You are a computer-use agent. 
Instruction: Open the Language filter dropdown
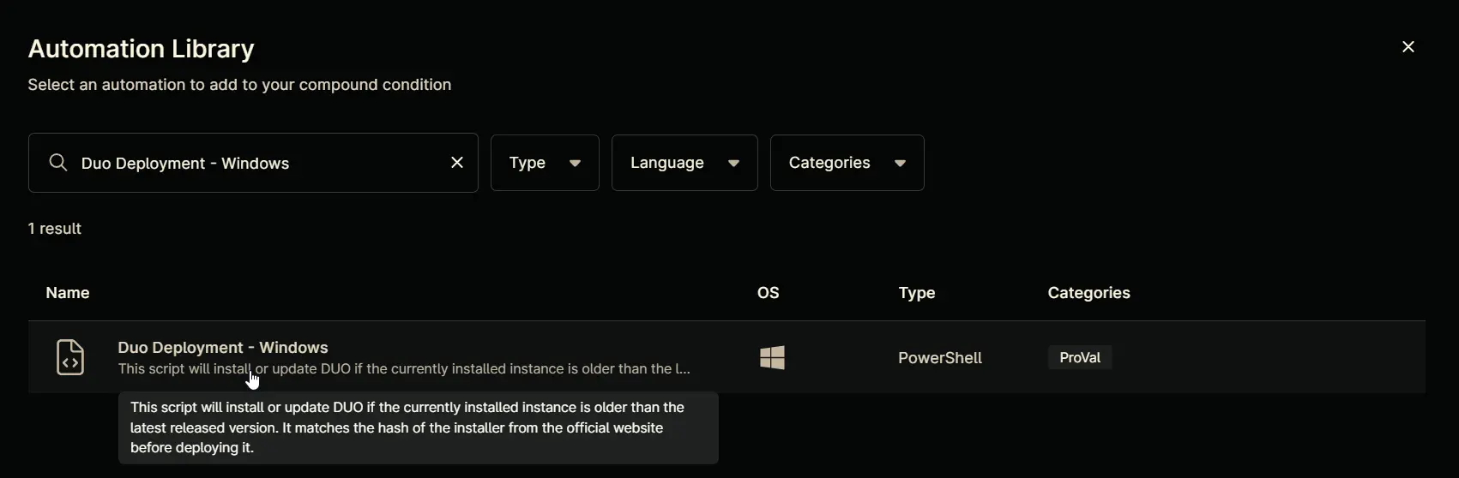[684, 163]
